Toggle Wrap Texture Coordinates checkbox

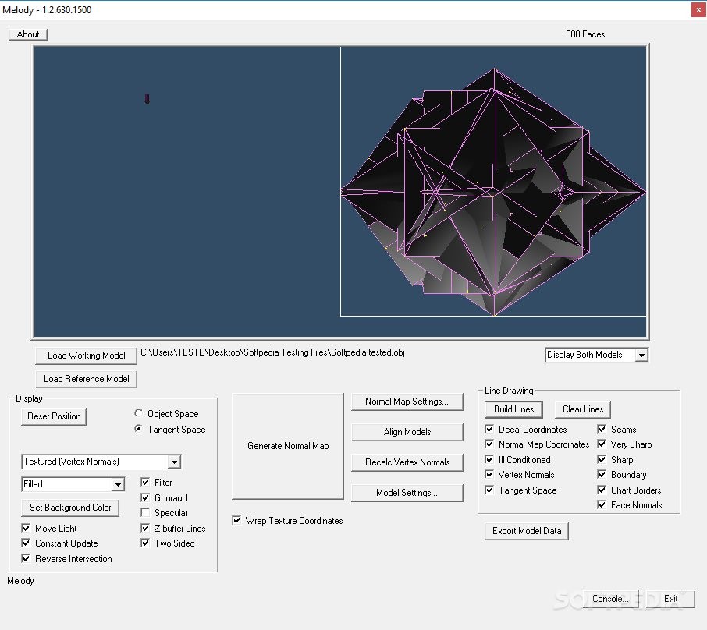[236, 521]
